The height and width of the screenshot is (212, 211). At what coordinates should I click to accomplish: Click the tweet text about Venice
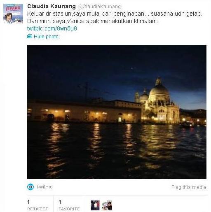[115, 17]
